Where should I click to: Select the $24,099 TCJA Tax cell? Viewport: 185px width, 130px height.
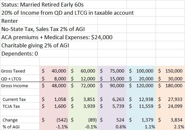pyautogui.click(x=170, y=106)
